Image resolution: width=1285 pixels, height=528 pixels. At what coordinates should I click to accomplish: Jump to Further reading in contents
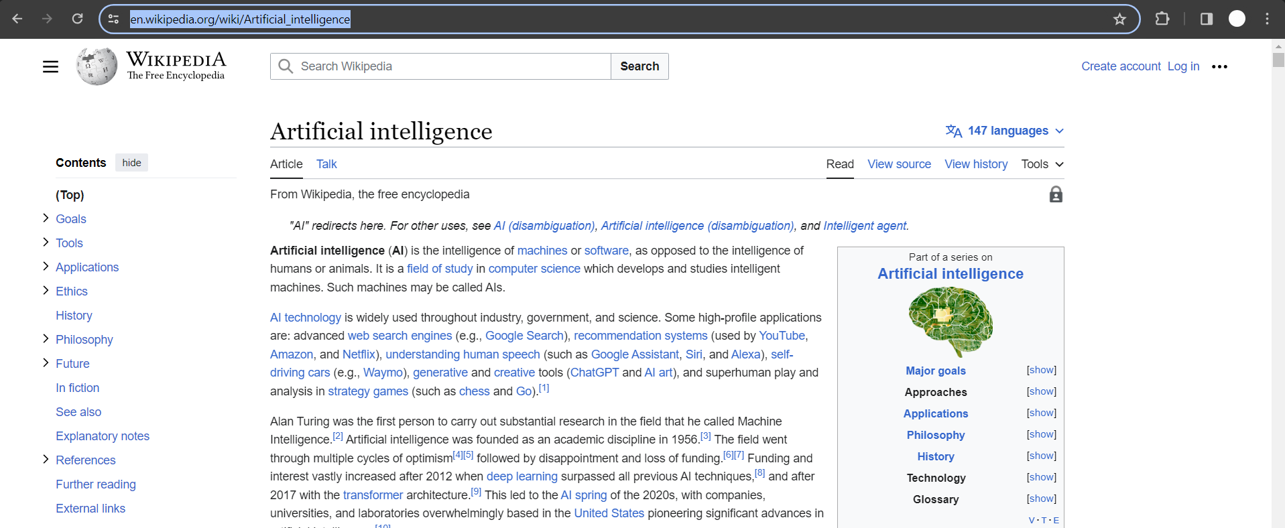(96, 484)
